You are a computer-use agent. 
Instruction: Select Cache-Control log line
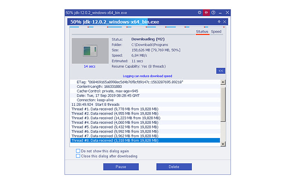[x=145, y=91]
